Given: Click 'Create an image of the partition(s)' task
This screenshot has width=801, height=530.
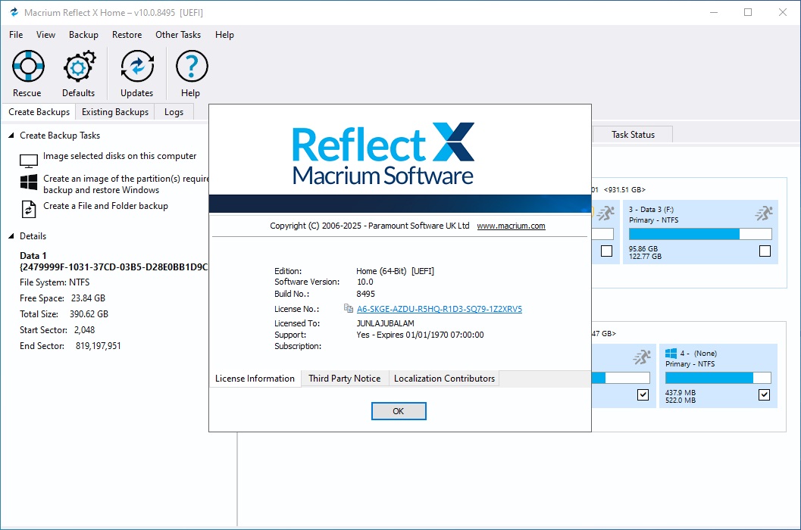Looking at the screenshot, I should click(x=127, y=184).
